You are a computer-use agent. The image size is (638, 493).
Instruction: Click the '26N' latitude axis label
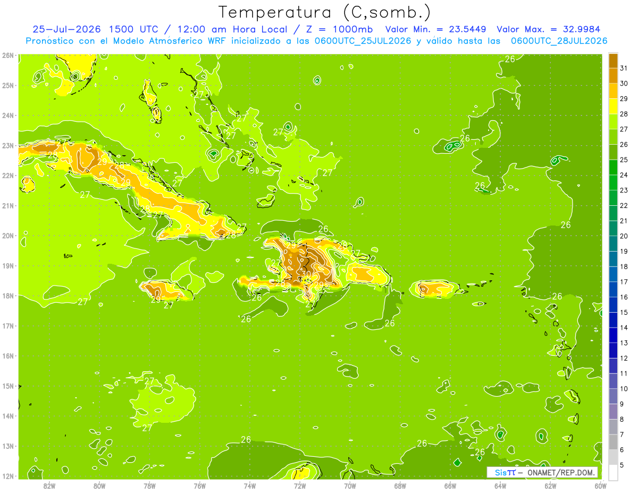click(7, 55)
